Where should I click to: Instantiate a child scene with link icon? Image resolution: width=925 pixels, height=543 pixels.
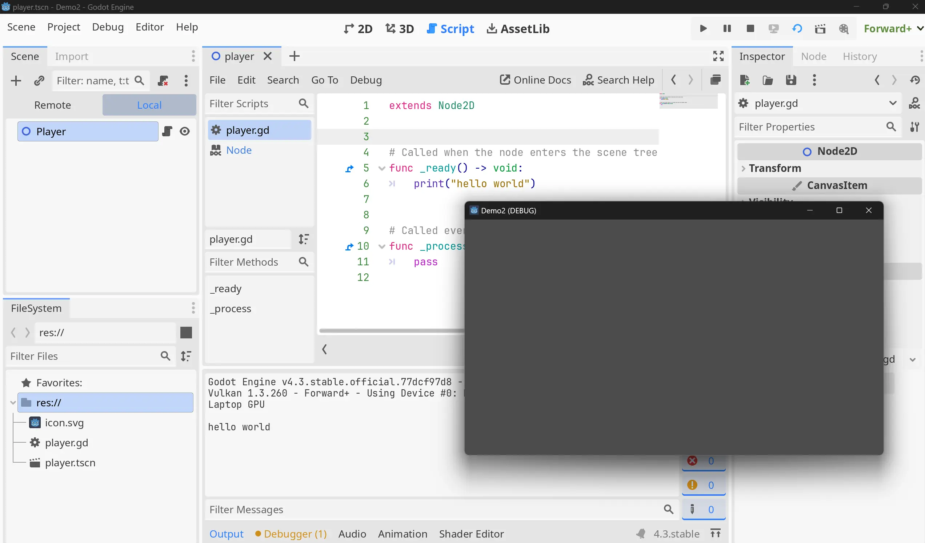pos(39,81)
